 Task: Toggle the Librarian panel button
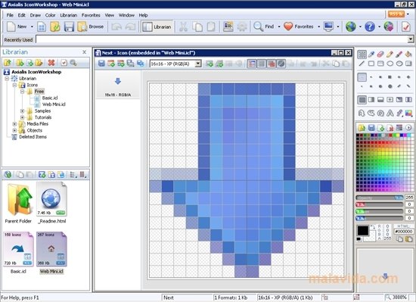(x=157, y=26)
